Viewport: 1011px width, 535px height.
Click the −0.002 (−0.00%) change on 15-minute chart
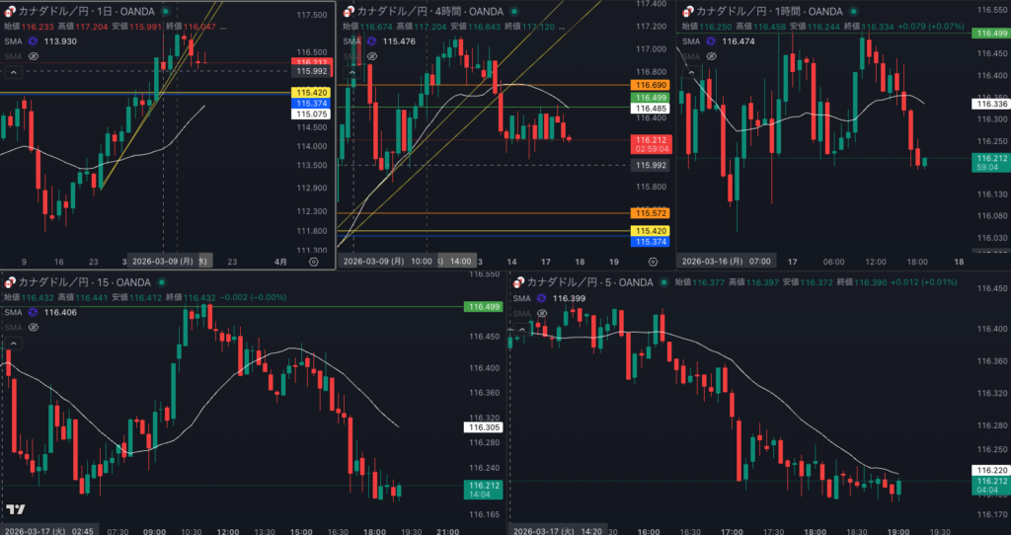[252, 297]
